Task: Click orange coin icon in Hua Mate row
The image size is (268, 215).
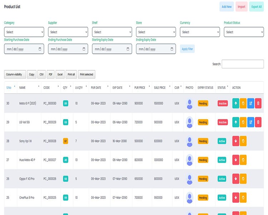Action: coord(243,160)
